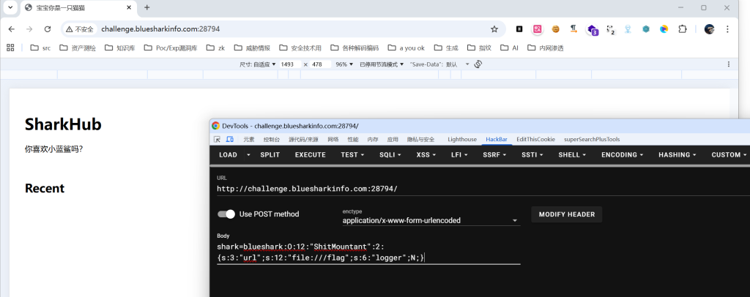
Task: Click the rotate screen icon in device toolbar
Action: click(x=478, y=64)
